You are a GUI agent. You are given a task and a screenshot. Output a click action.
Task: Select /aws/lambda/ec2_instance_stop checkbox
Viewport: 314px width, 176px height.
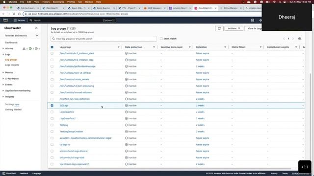tap(52, 60)
